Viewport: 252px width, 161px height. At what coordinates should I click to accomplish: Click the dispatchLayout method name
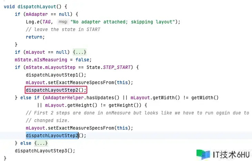coord(37,7)
